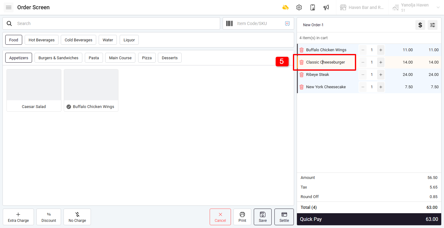Open the hamburger navigation menu

pyautogui.click(x=9, y=7)
